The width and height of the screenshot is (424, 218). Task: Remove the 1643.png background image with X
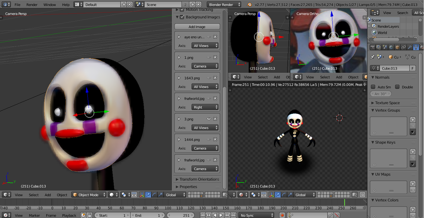tap(215, 78)
